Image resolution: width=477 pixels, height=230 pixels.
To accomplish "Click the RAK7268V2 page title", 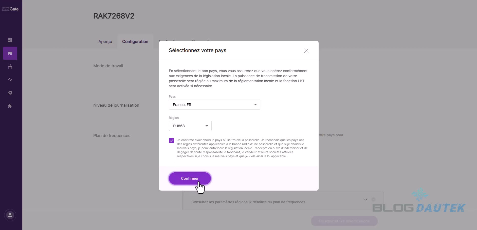I will [114, 16].
